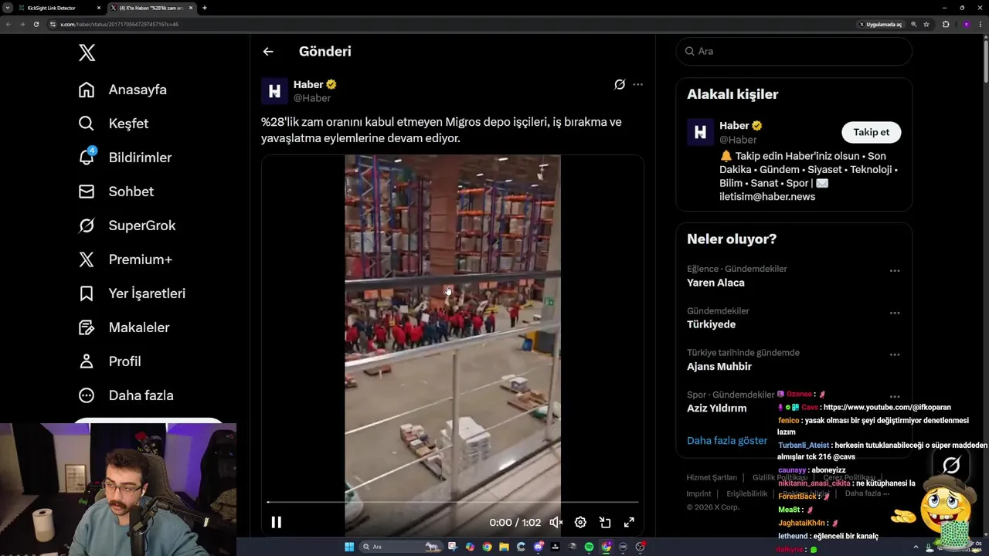Screen dimensions: 989x556
Task: Open File Explorer from taskbar
Action: tap(504, 547)
